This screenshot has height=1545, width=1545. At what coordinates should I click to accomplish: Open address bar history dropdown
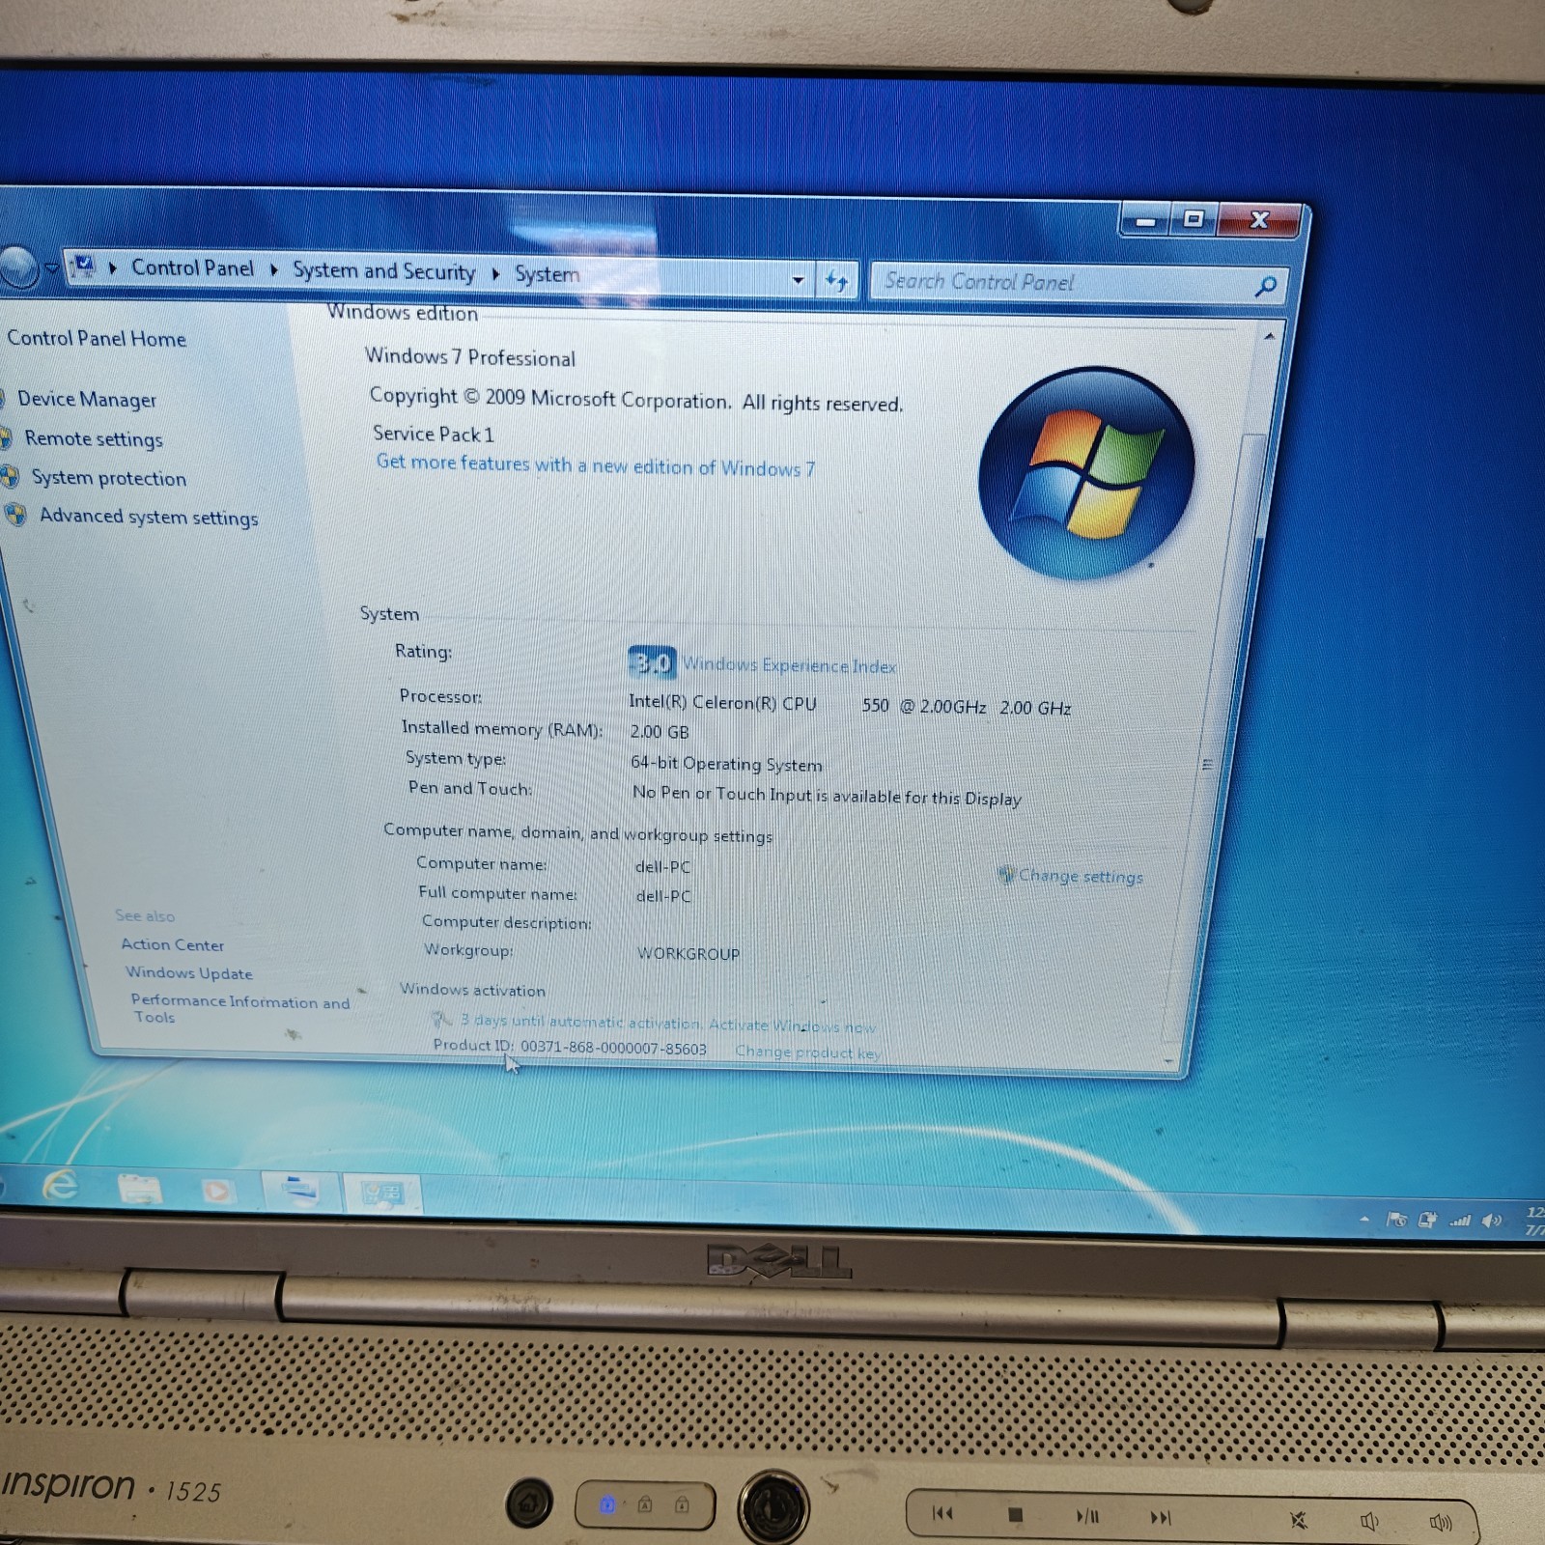pos(799,280)
